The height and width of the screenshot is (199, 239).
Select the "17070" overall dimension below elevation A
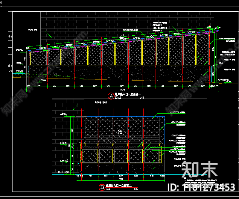coord(122,90)
